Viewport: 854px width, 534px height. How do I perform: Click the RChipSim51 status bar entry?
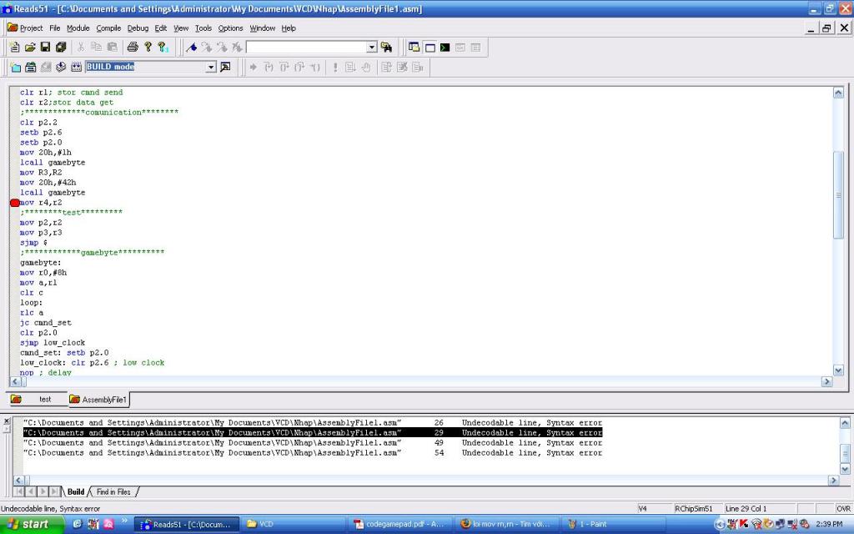pyautogui.click(x=694, y=508)
